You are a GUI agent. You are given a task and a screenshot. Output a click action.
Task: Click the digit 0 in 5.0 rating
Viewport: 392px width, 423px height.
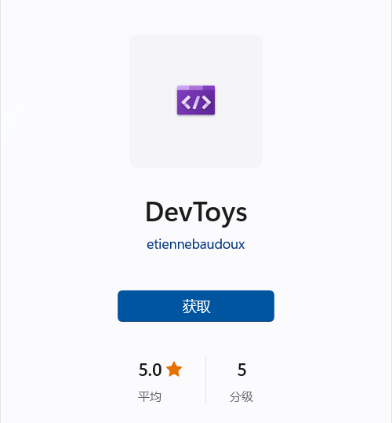point(156,370)
